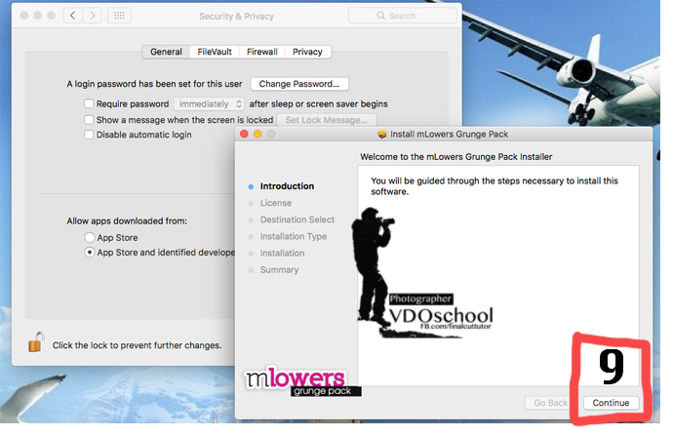The height and width of the screenshot is (437, 673).
Task: Click 'Allow apps downloaded from:' label
Action: coord(127,221)
